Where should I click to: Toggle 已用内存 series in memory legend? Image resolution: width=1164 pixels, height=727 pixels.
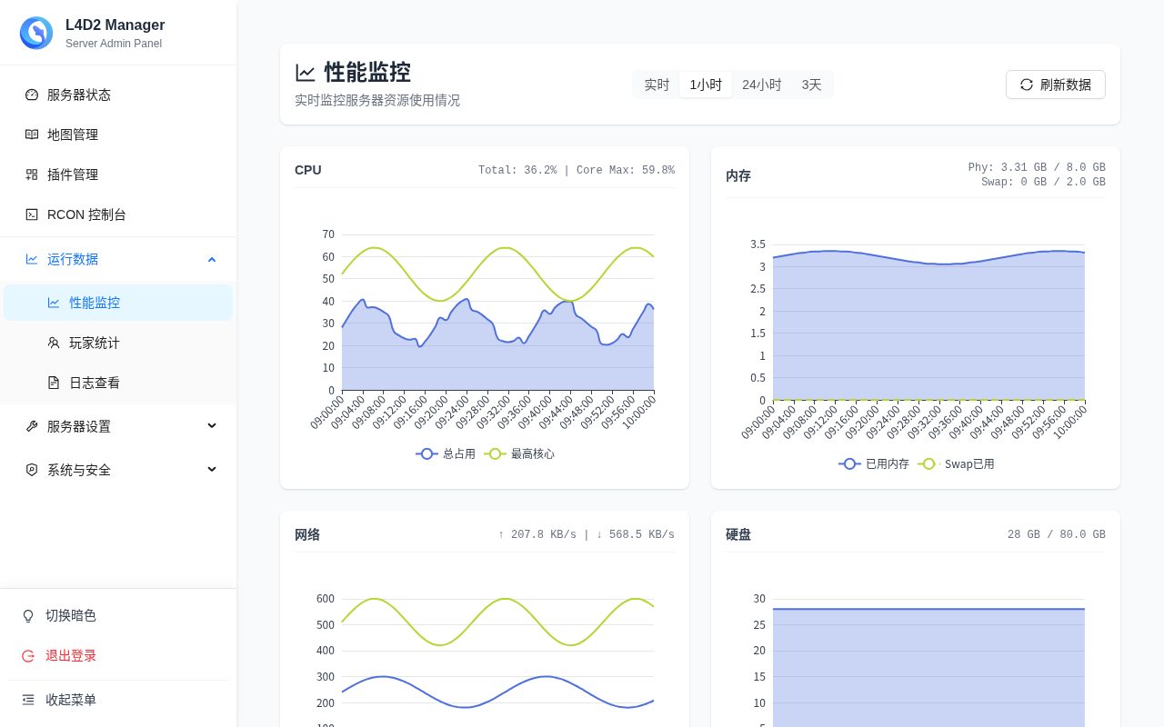pos(874,463)
